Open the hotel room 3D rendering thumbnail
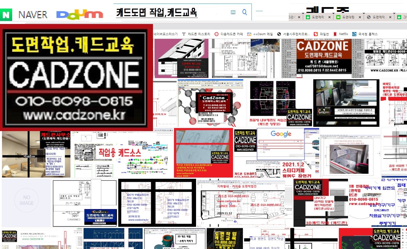The image size is (407, 249). [x=36, y=154]
